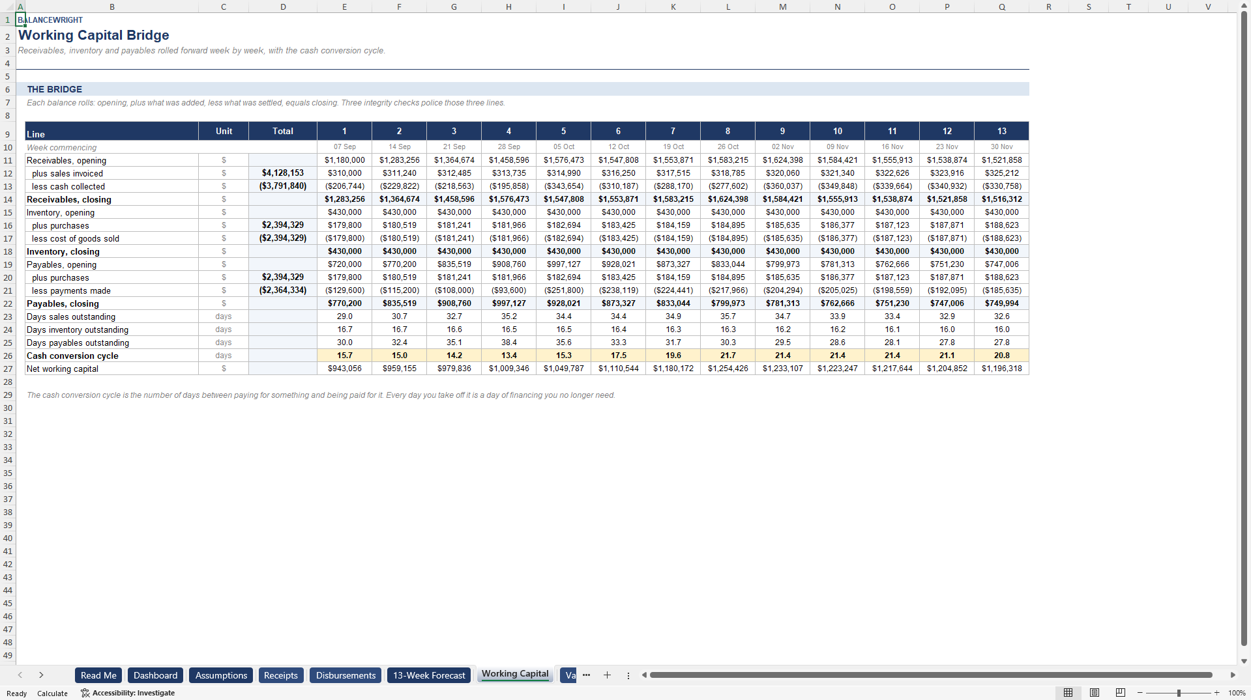The image size is (1251, 700).
Task: Click the Working Capital Bridge title cell
Action: (x=94, y=35)
